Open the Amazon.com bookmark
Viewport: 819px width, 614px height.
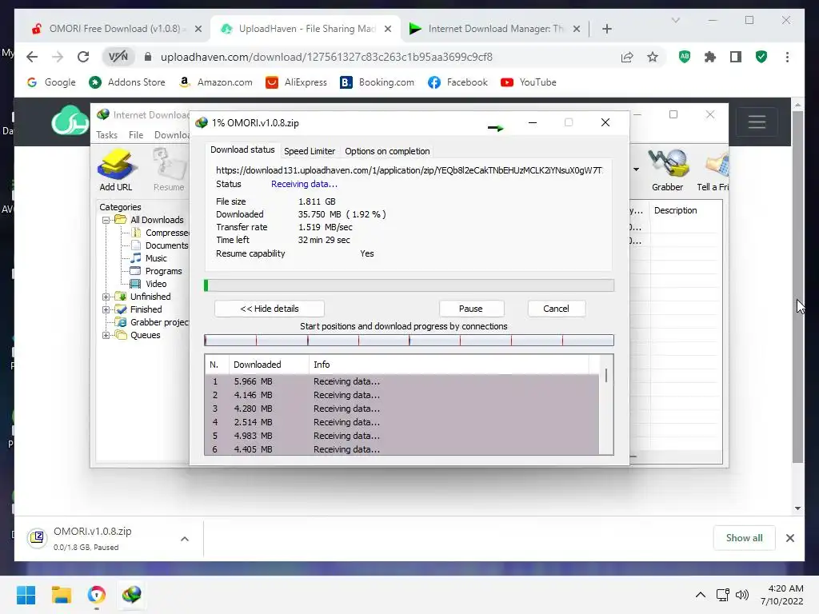pyautogui.click(x=215, y=82)
